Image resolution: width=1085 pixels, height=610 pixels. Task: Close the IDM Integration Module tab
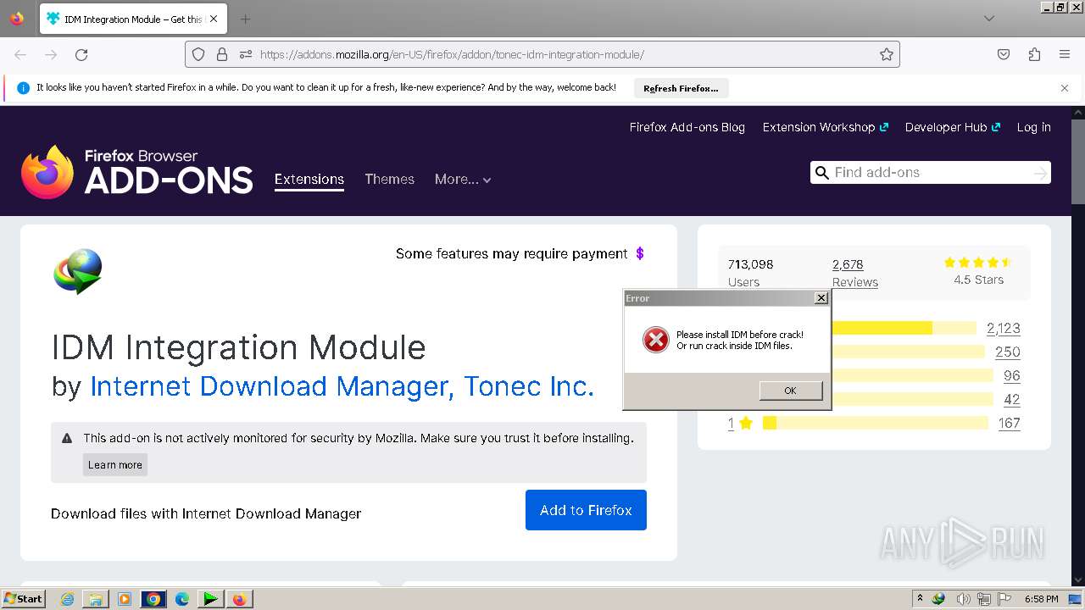coord(213,19)
